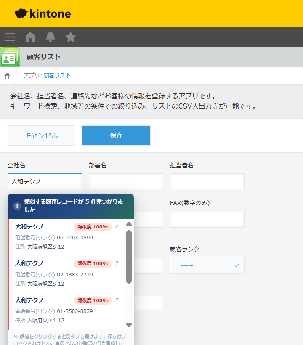Click the 保存 button
The height and width of the screenshot is (345, 303).
point(116,135)
